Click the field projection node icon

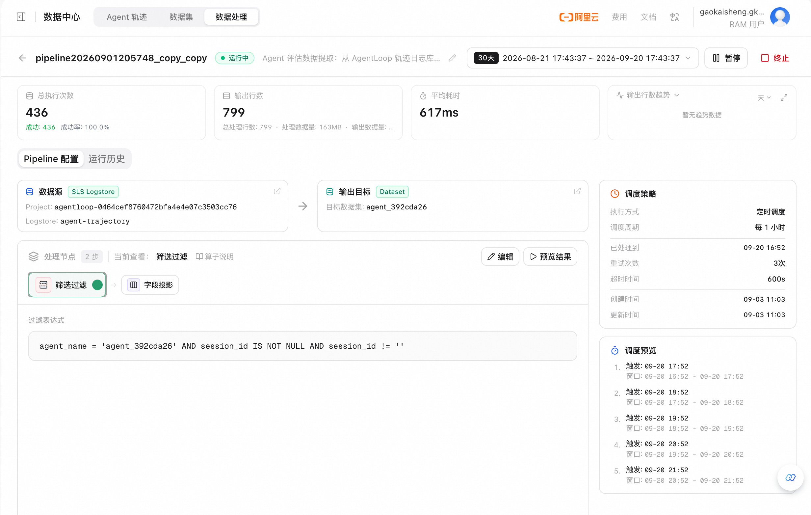[x=133, y=285]
